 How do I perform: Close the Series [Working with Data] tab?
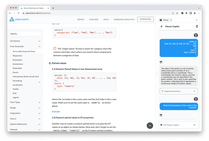point(48,8)
